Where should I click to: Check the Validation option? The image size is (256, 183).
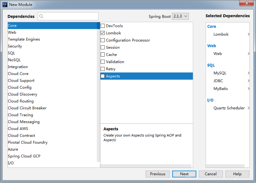pyautogui.click(x=103, y=62)
